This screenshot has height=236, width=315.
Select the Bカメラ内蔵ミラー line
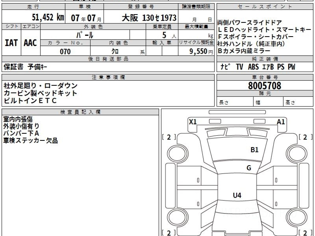[244, 51]
